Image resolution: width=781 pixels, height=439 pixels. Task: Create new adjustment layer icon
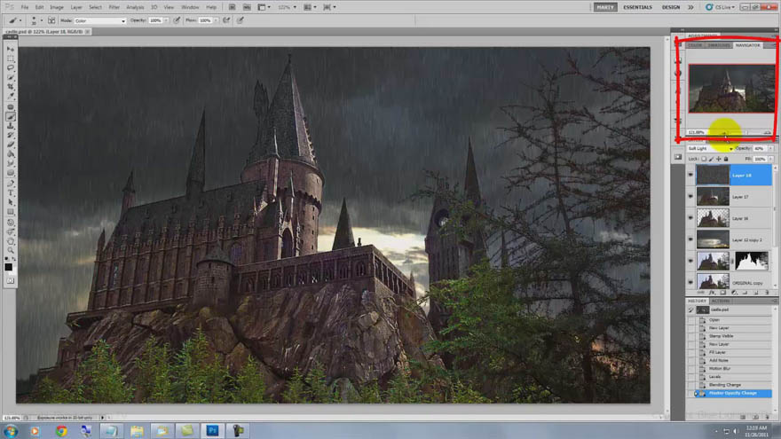pos(734,293)
